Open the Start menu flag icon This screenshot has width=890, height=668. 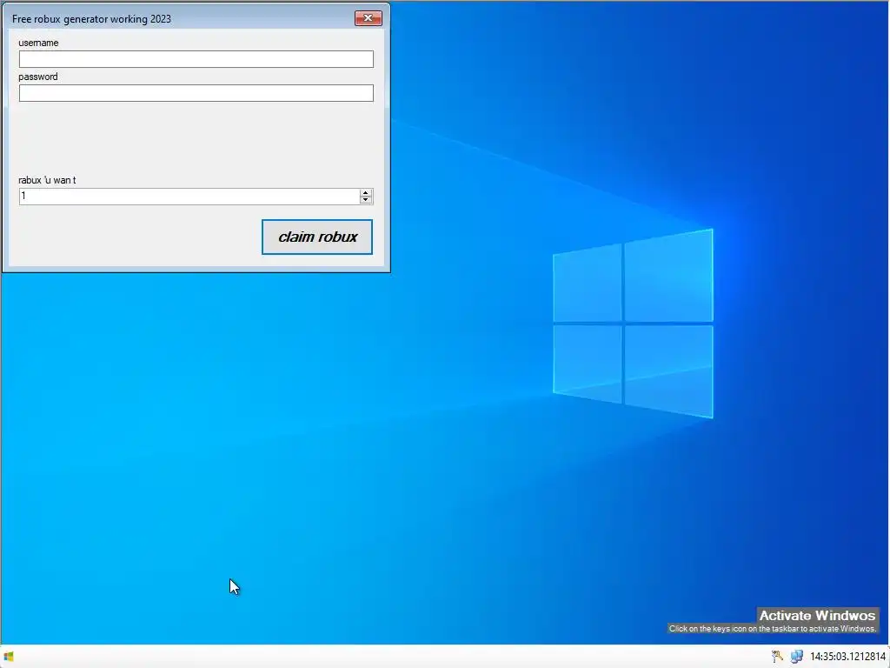pos(9,657)
